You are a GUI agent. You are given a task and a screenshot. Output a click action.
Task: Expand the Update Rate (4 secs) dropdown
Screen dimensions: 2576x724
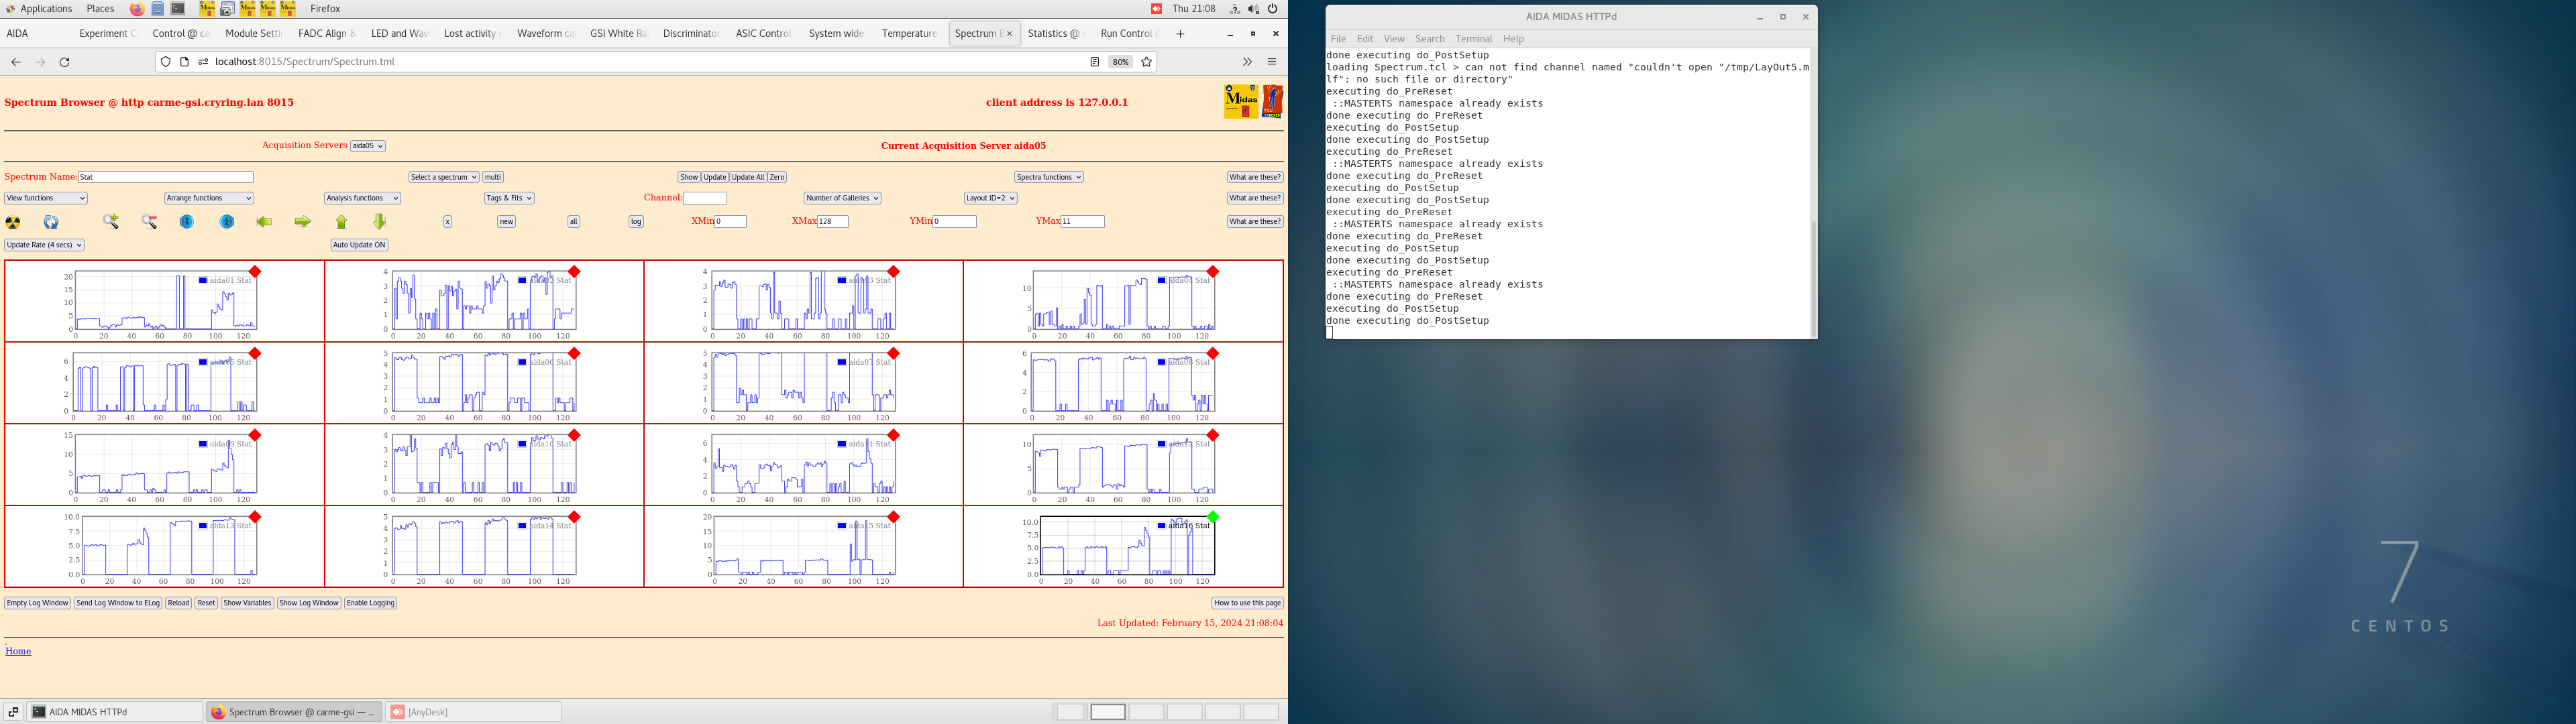(44, 245)
